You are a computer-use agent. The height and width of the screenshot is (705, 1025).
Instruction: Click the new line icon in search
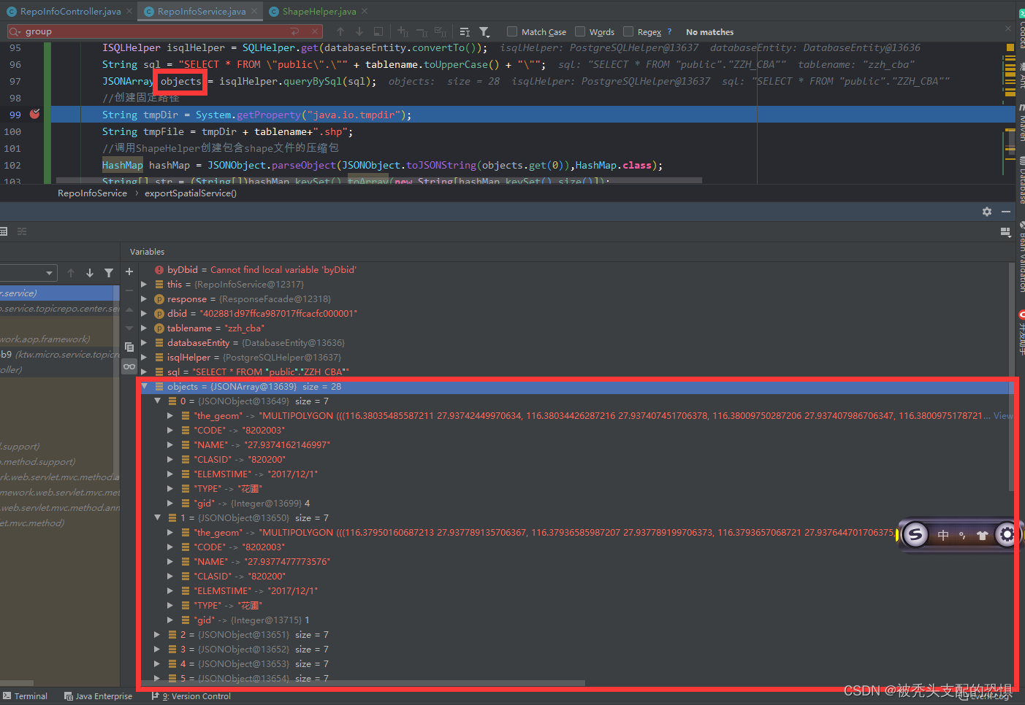tap(294, 31)
